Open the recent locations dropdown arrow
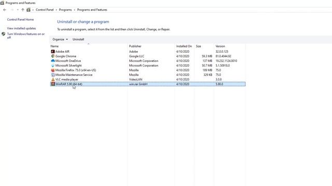 click(x=18, y=10)
